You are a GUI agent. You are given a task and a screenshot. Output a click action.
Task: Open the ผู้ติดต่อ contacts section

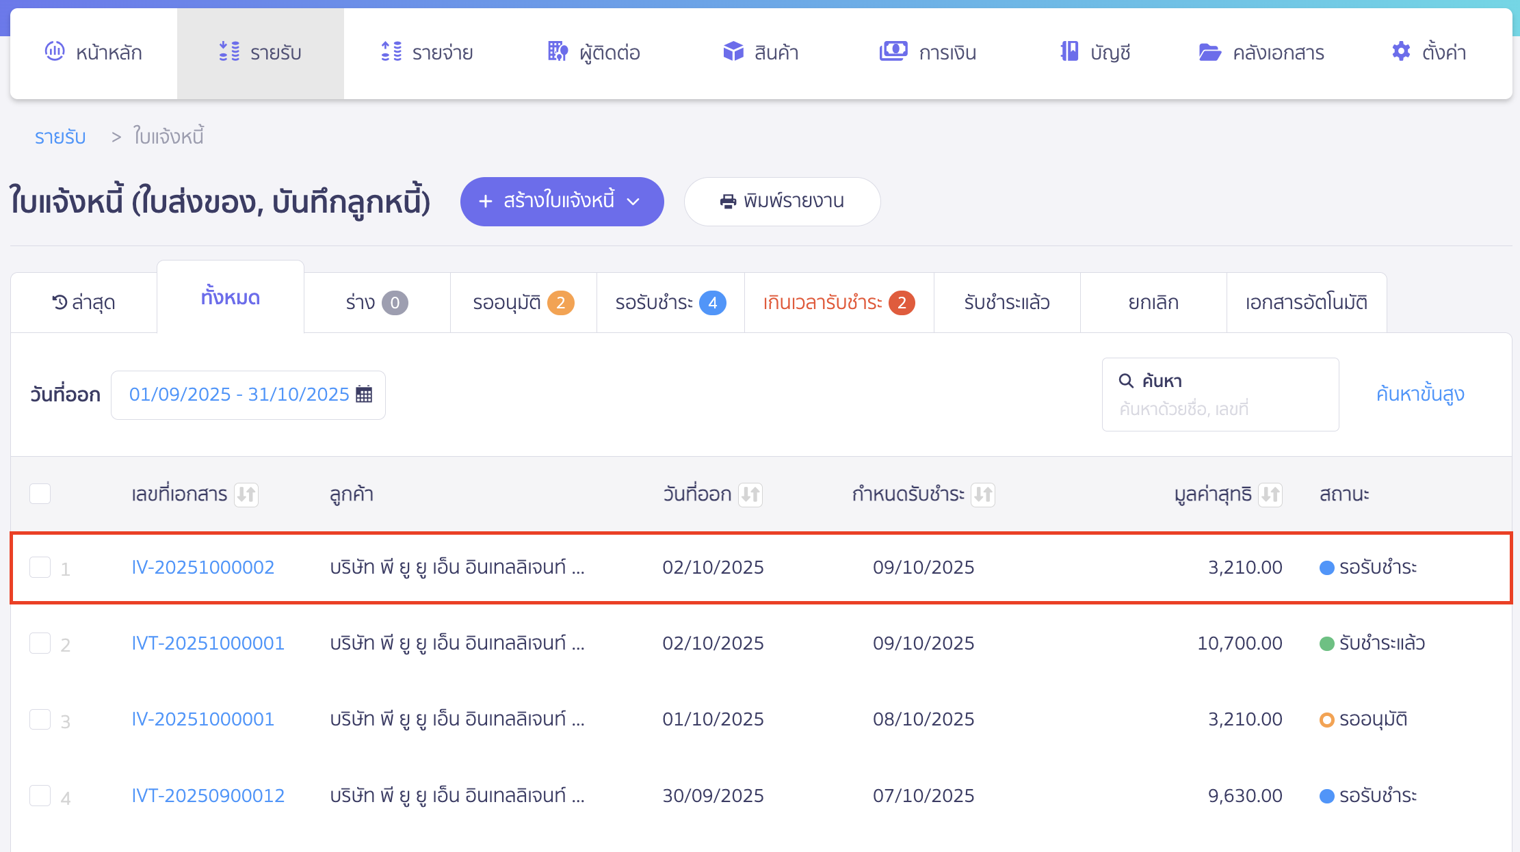(593, 52)
